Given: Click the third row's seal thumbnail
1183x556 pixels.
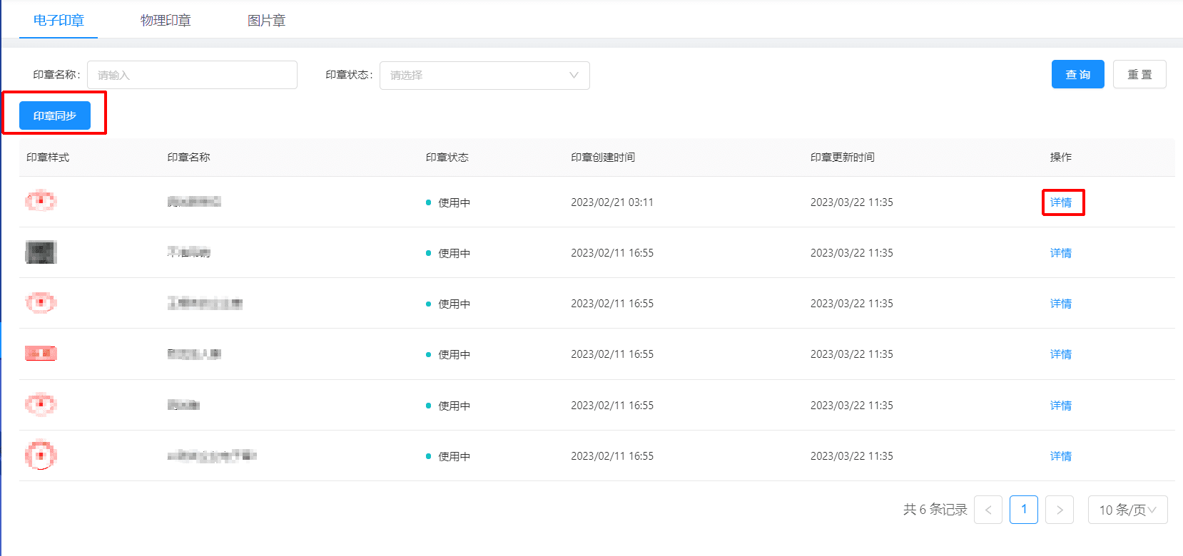Looking at the screenshot, I should point(41,303).
